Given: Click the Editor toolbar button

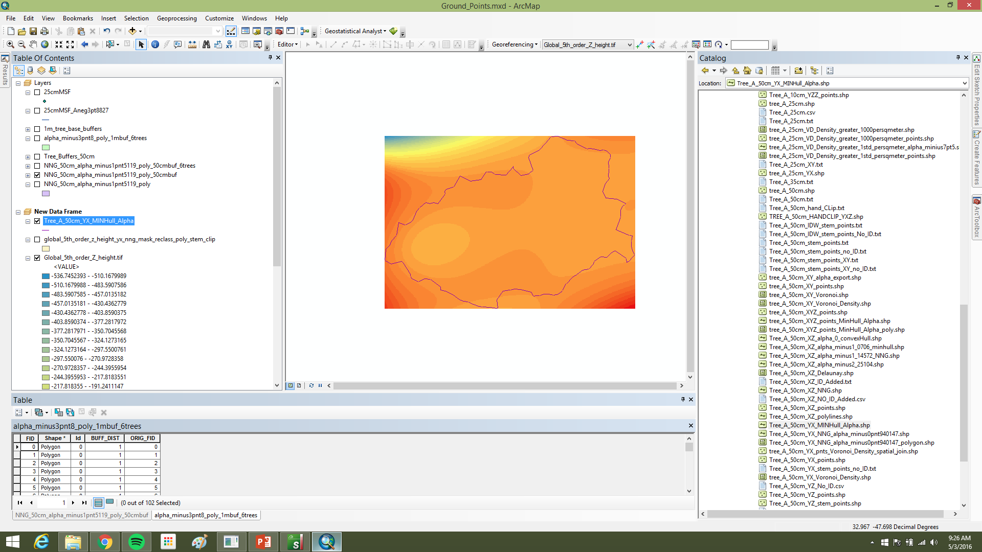Looking at the screenshot, I should [x=286, y=44].
